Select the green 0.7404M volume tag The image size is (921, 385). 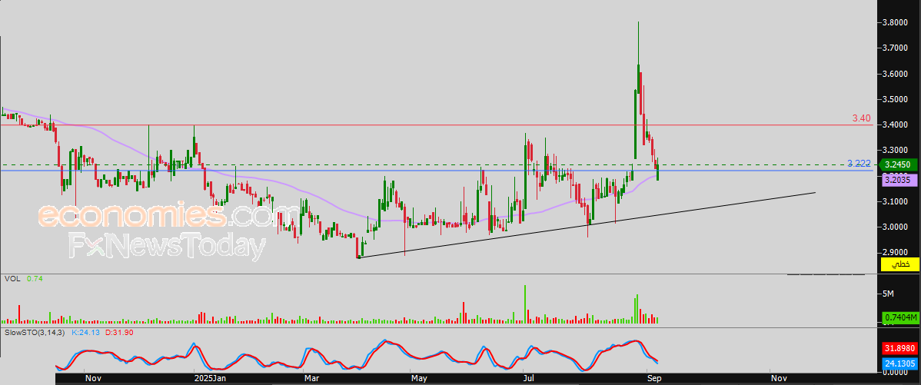[899, 317]
